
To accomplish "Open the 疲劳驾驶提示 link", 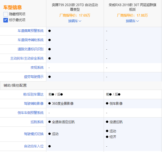I will point(34,77).
